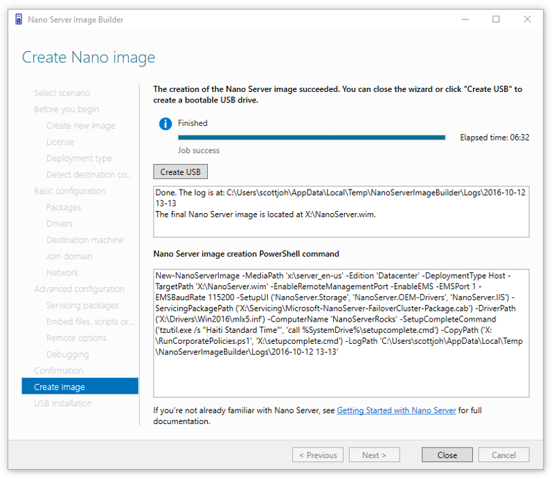The height and width of the screenshot is (478, 554).
Task: Select the Join domain step
Action: [69, 257]
